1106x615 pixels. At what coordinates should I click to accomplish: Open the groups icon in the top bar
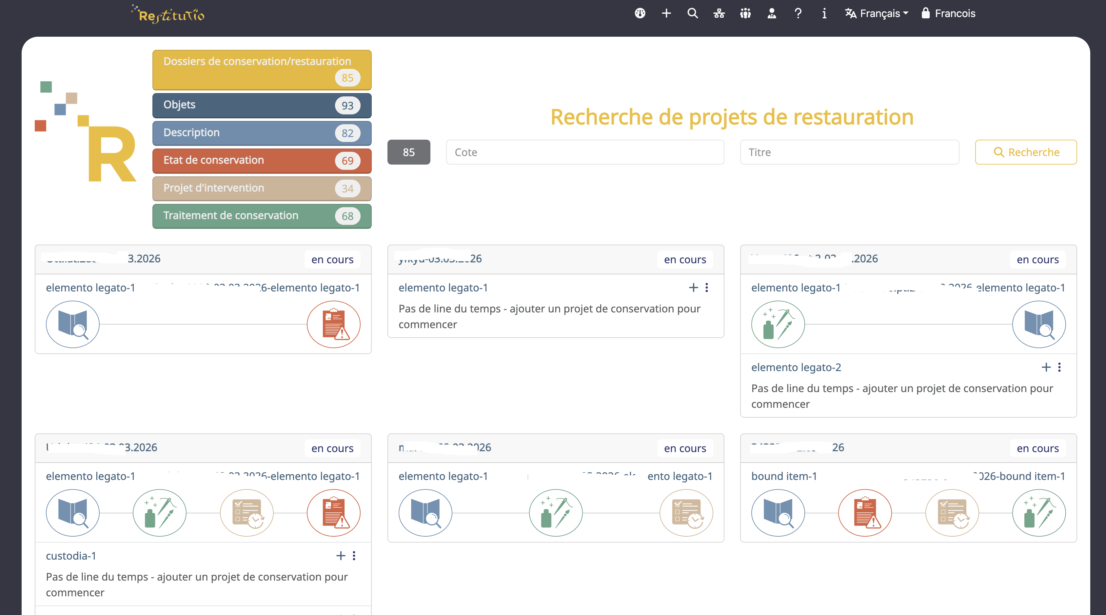point(745,13)
